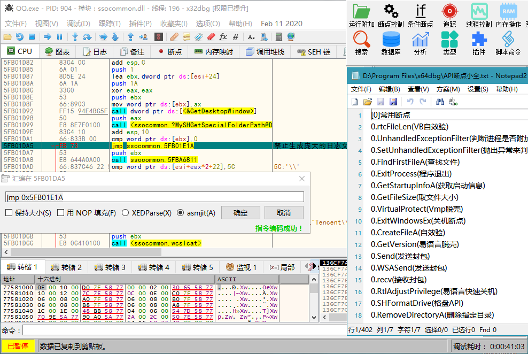Click the jmp instruction input field

[x=154, y=197]
